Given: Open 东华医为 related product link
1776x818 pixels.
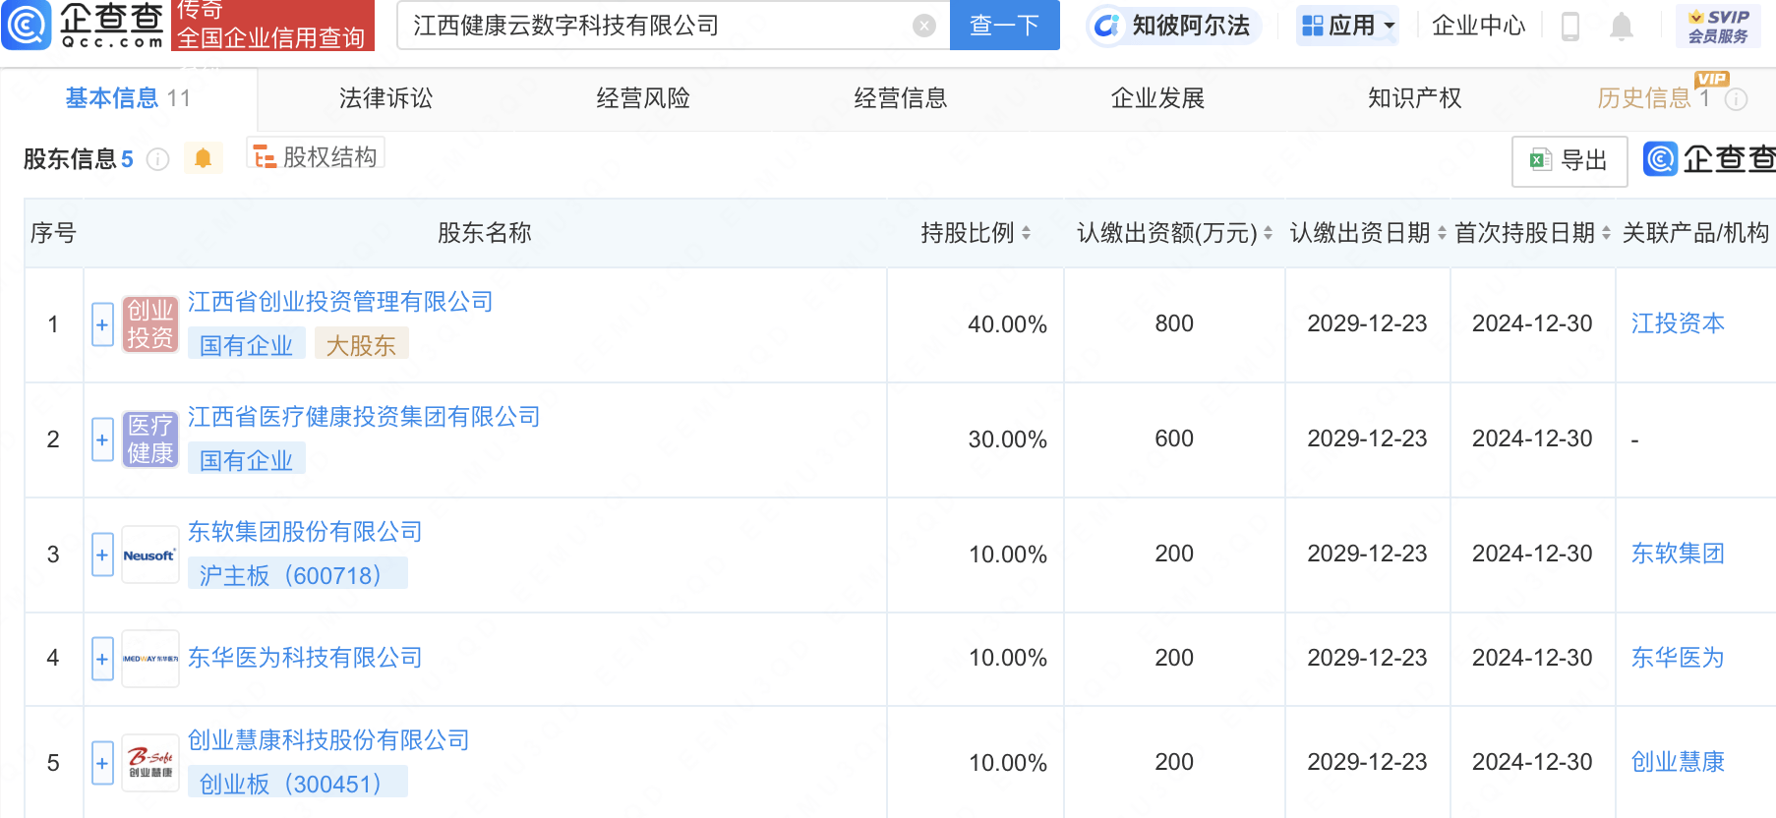Looking at the screenshot, I should click(x=1678, y=658).
